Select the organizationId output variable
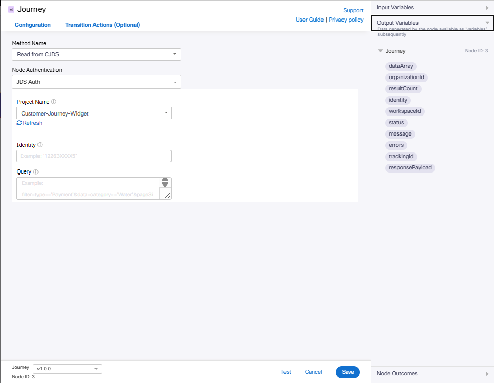Screen dimensions: 494x383 406,78
